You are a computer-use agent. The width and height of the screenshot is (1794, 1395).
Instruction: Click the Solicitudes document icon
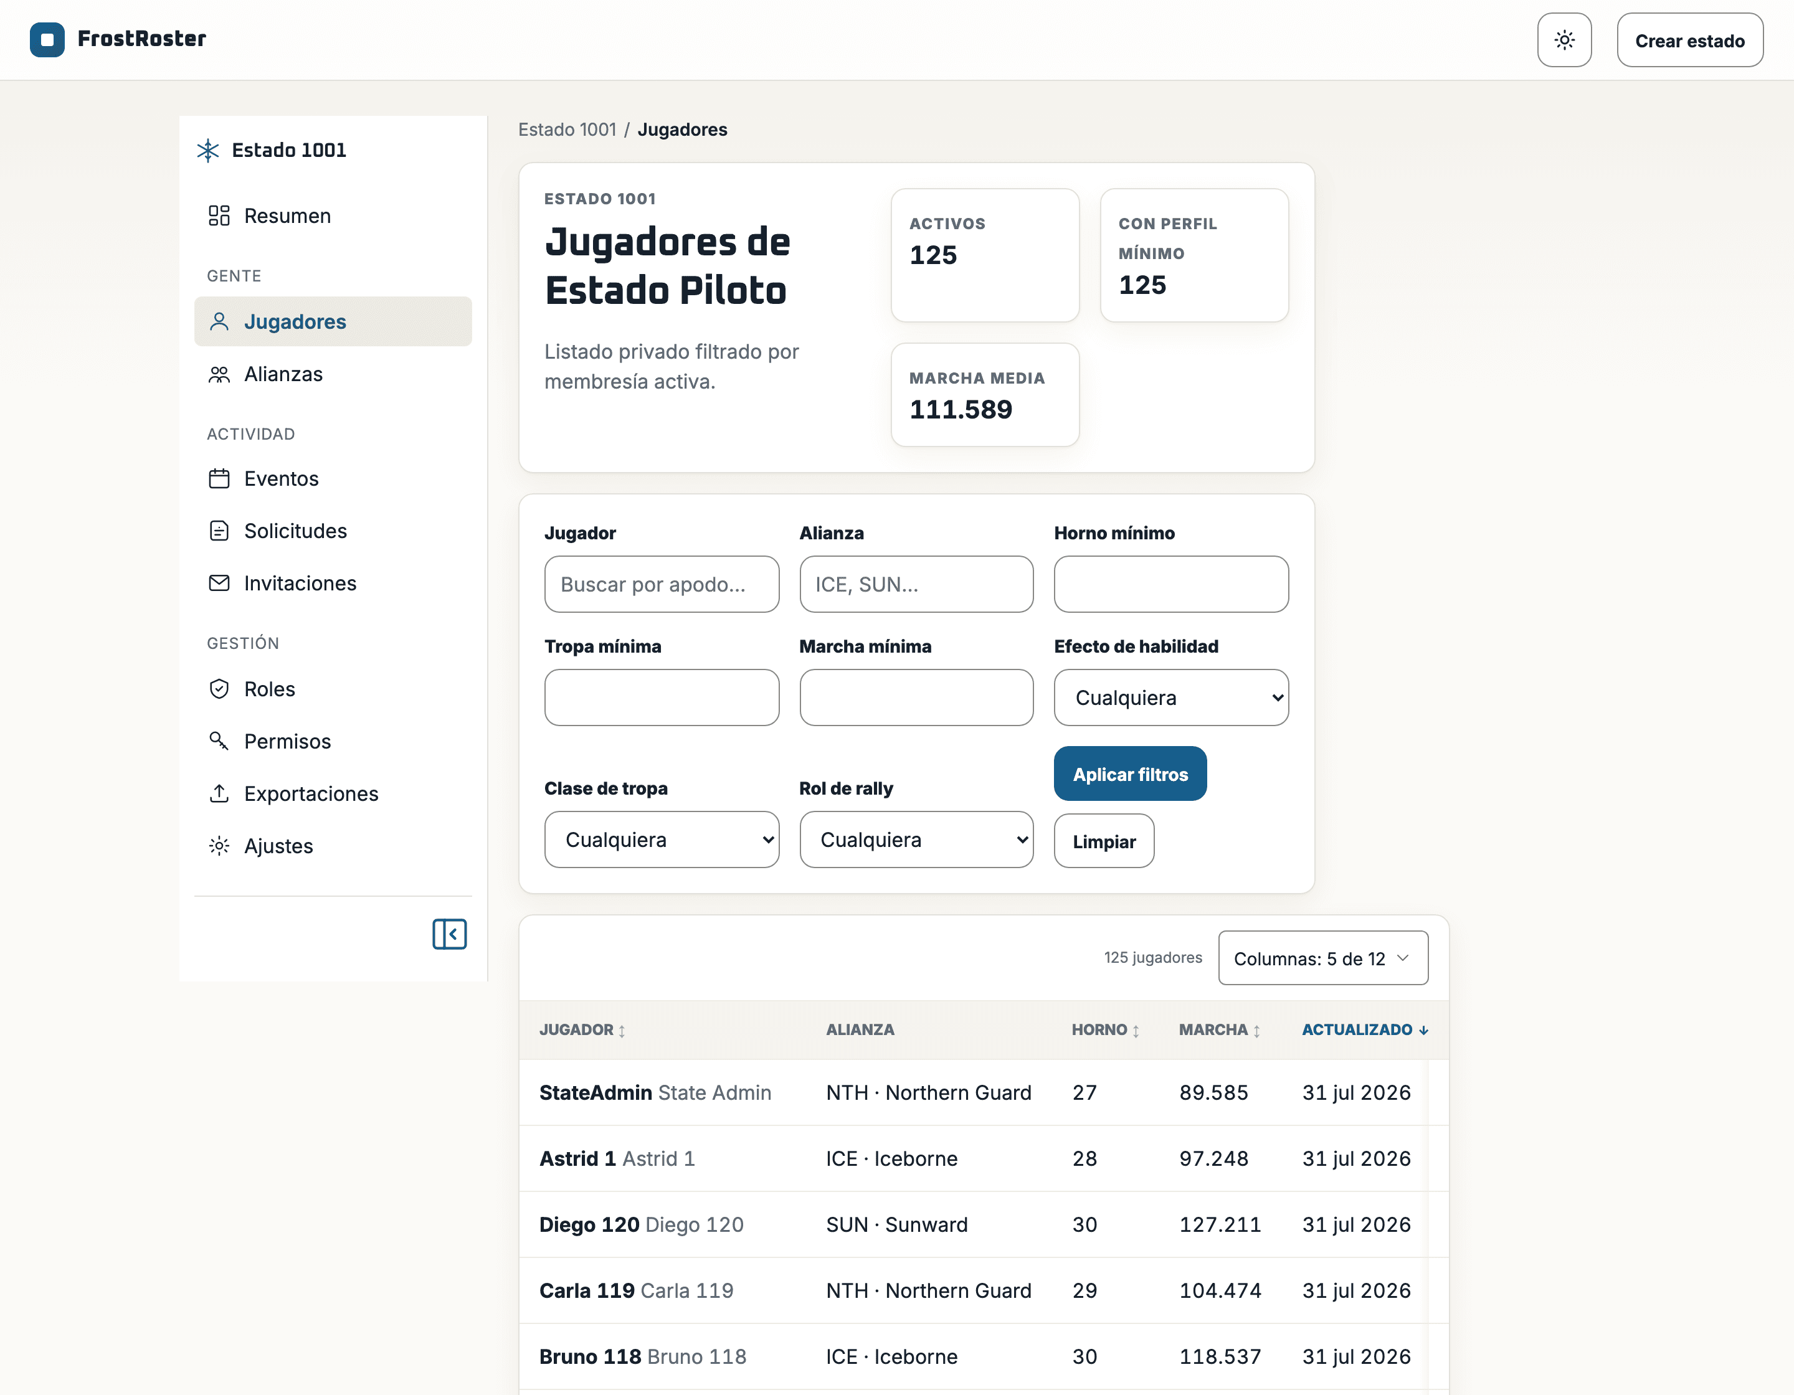[219, 531]
